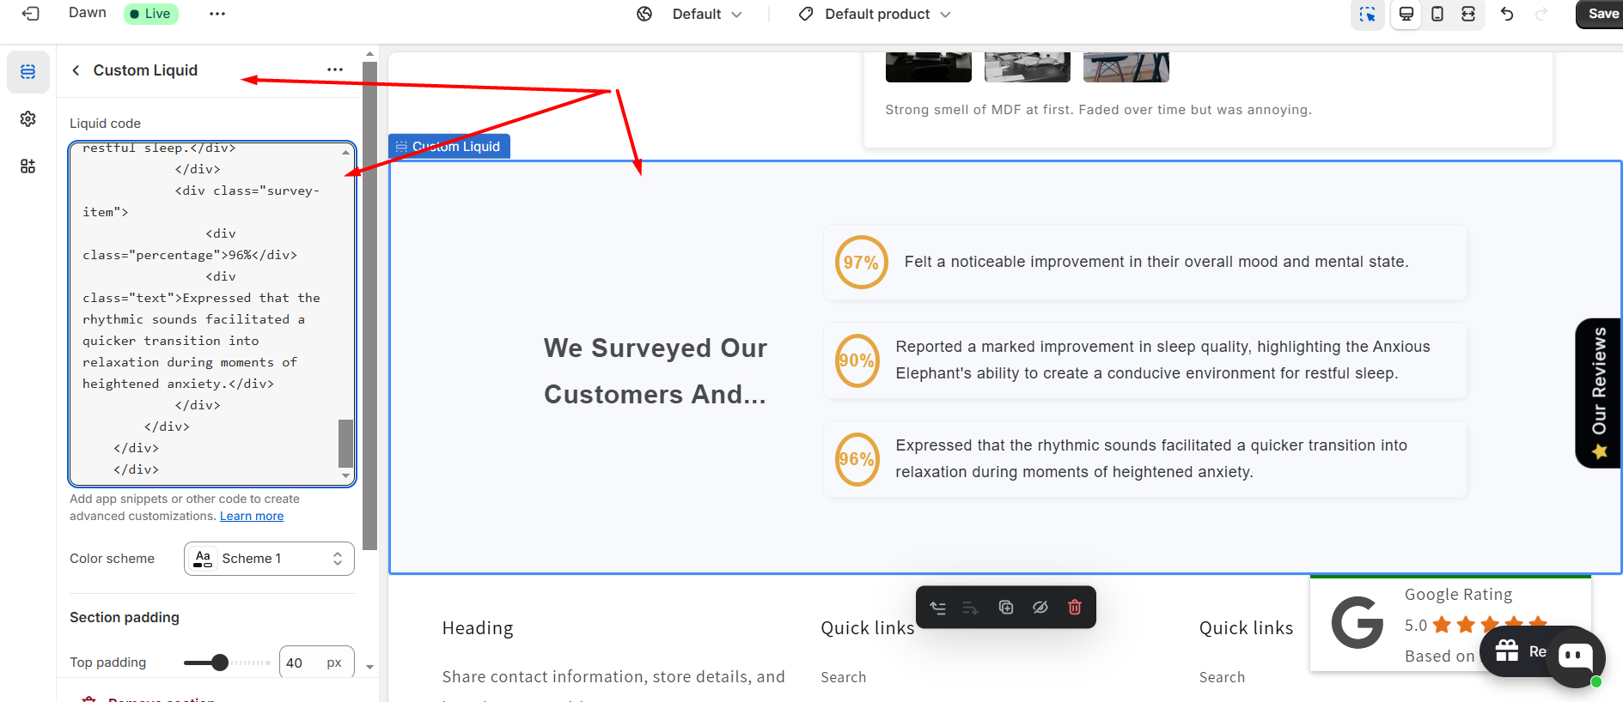Save the theme changes
The image size is (1623, 702).
(1602, 14)
